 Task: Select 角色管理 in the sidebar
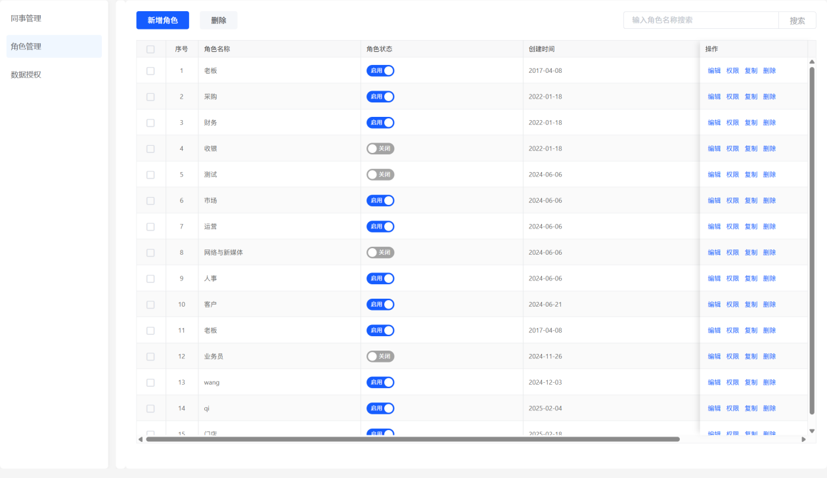[26, 47]
